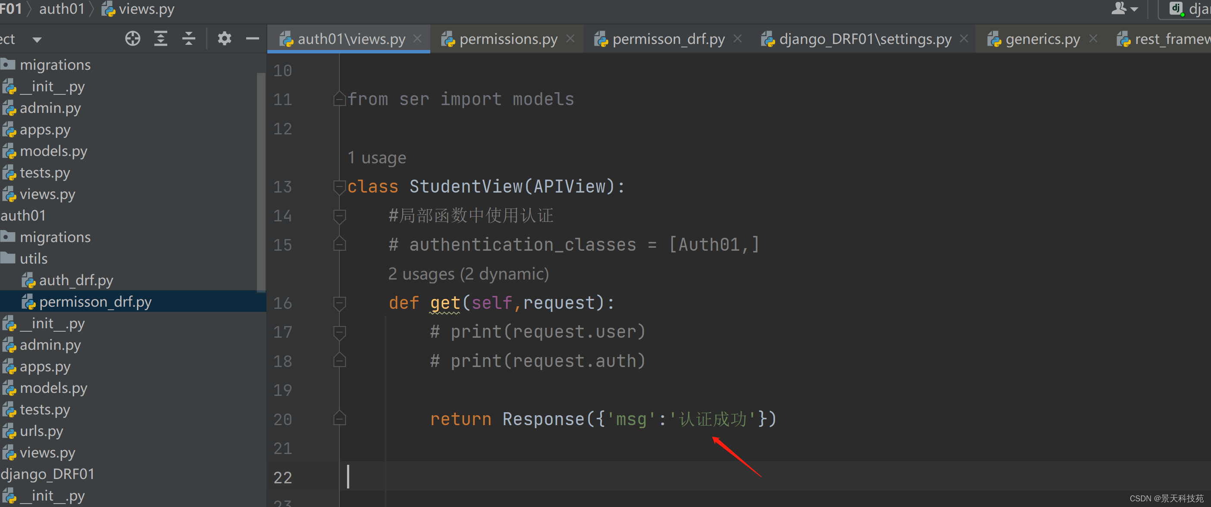Open the user account dropdown at top right
This screenshot has width=1211, height=507.
coord(1124,9)
